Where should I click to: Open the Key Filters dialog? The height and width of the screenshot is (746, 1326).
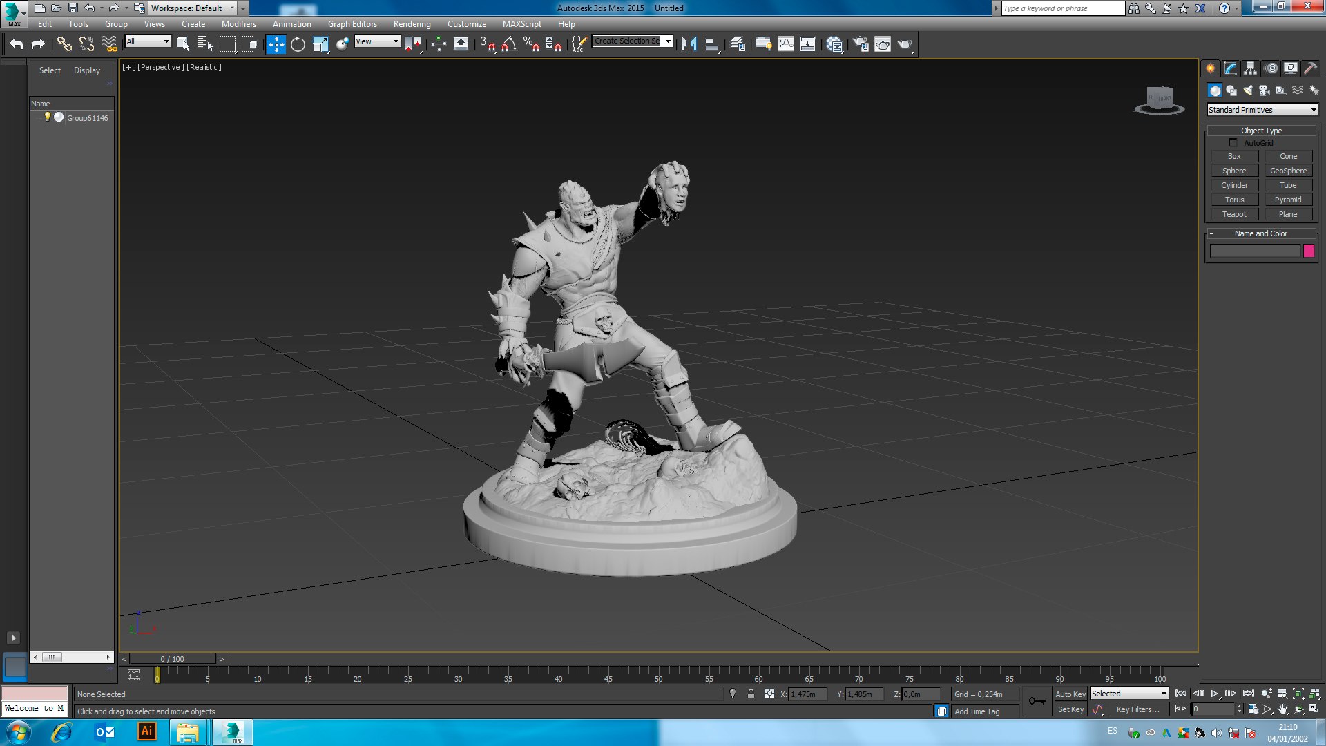(1137, 709)
